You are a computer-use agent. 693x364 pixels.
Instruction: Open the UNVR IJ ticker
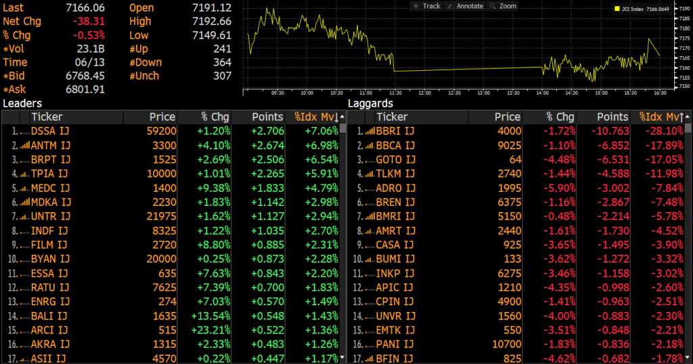pos(395,316)
